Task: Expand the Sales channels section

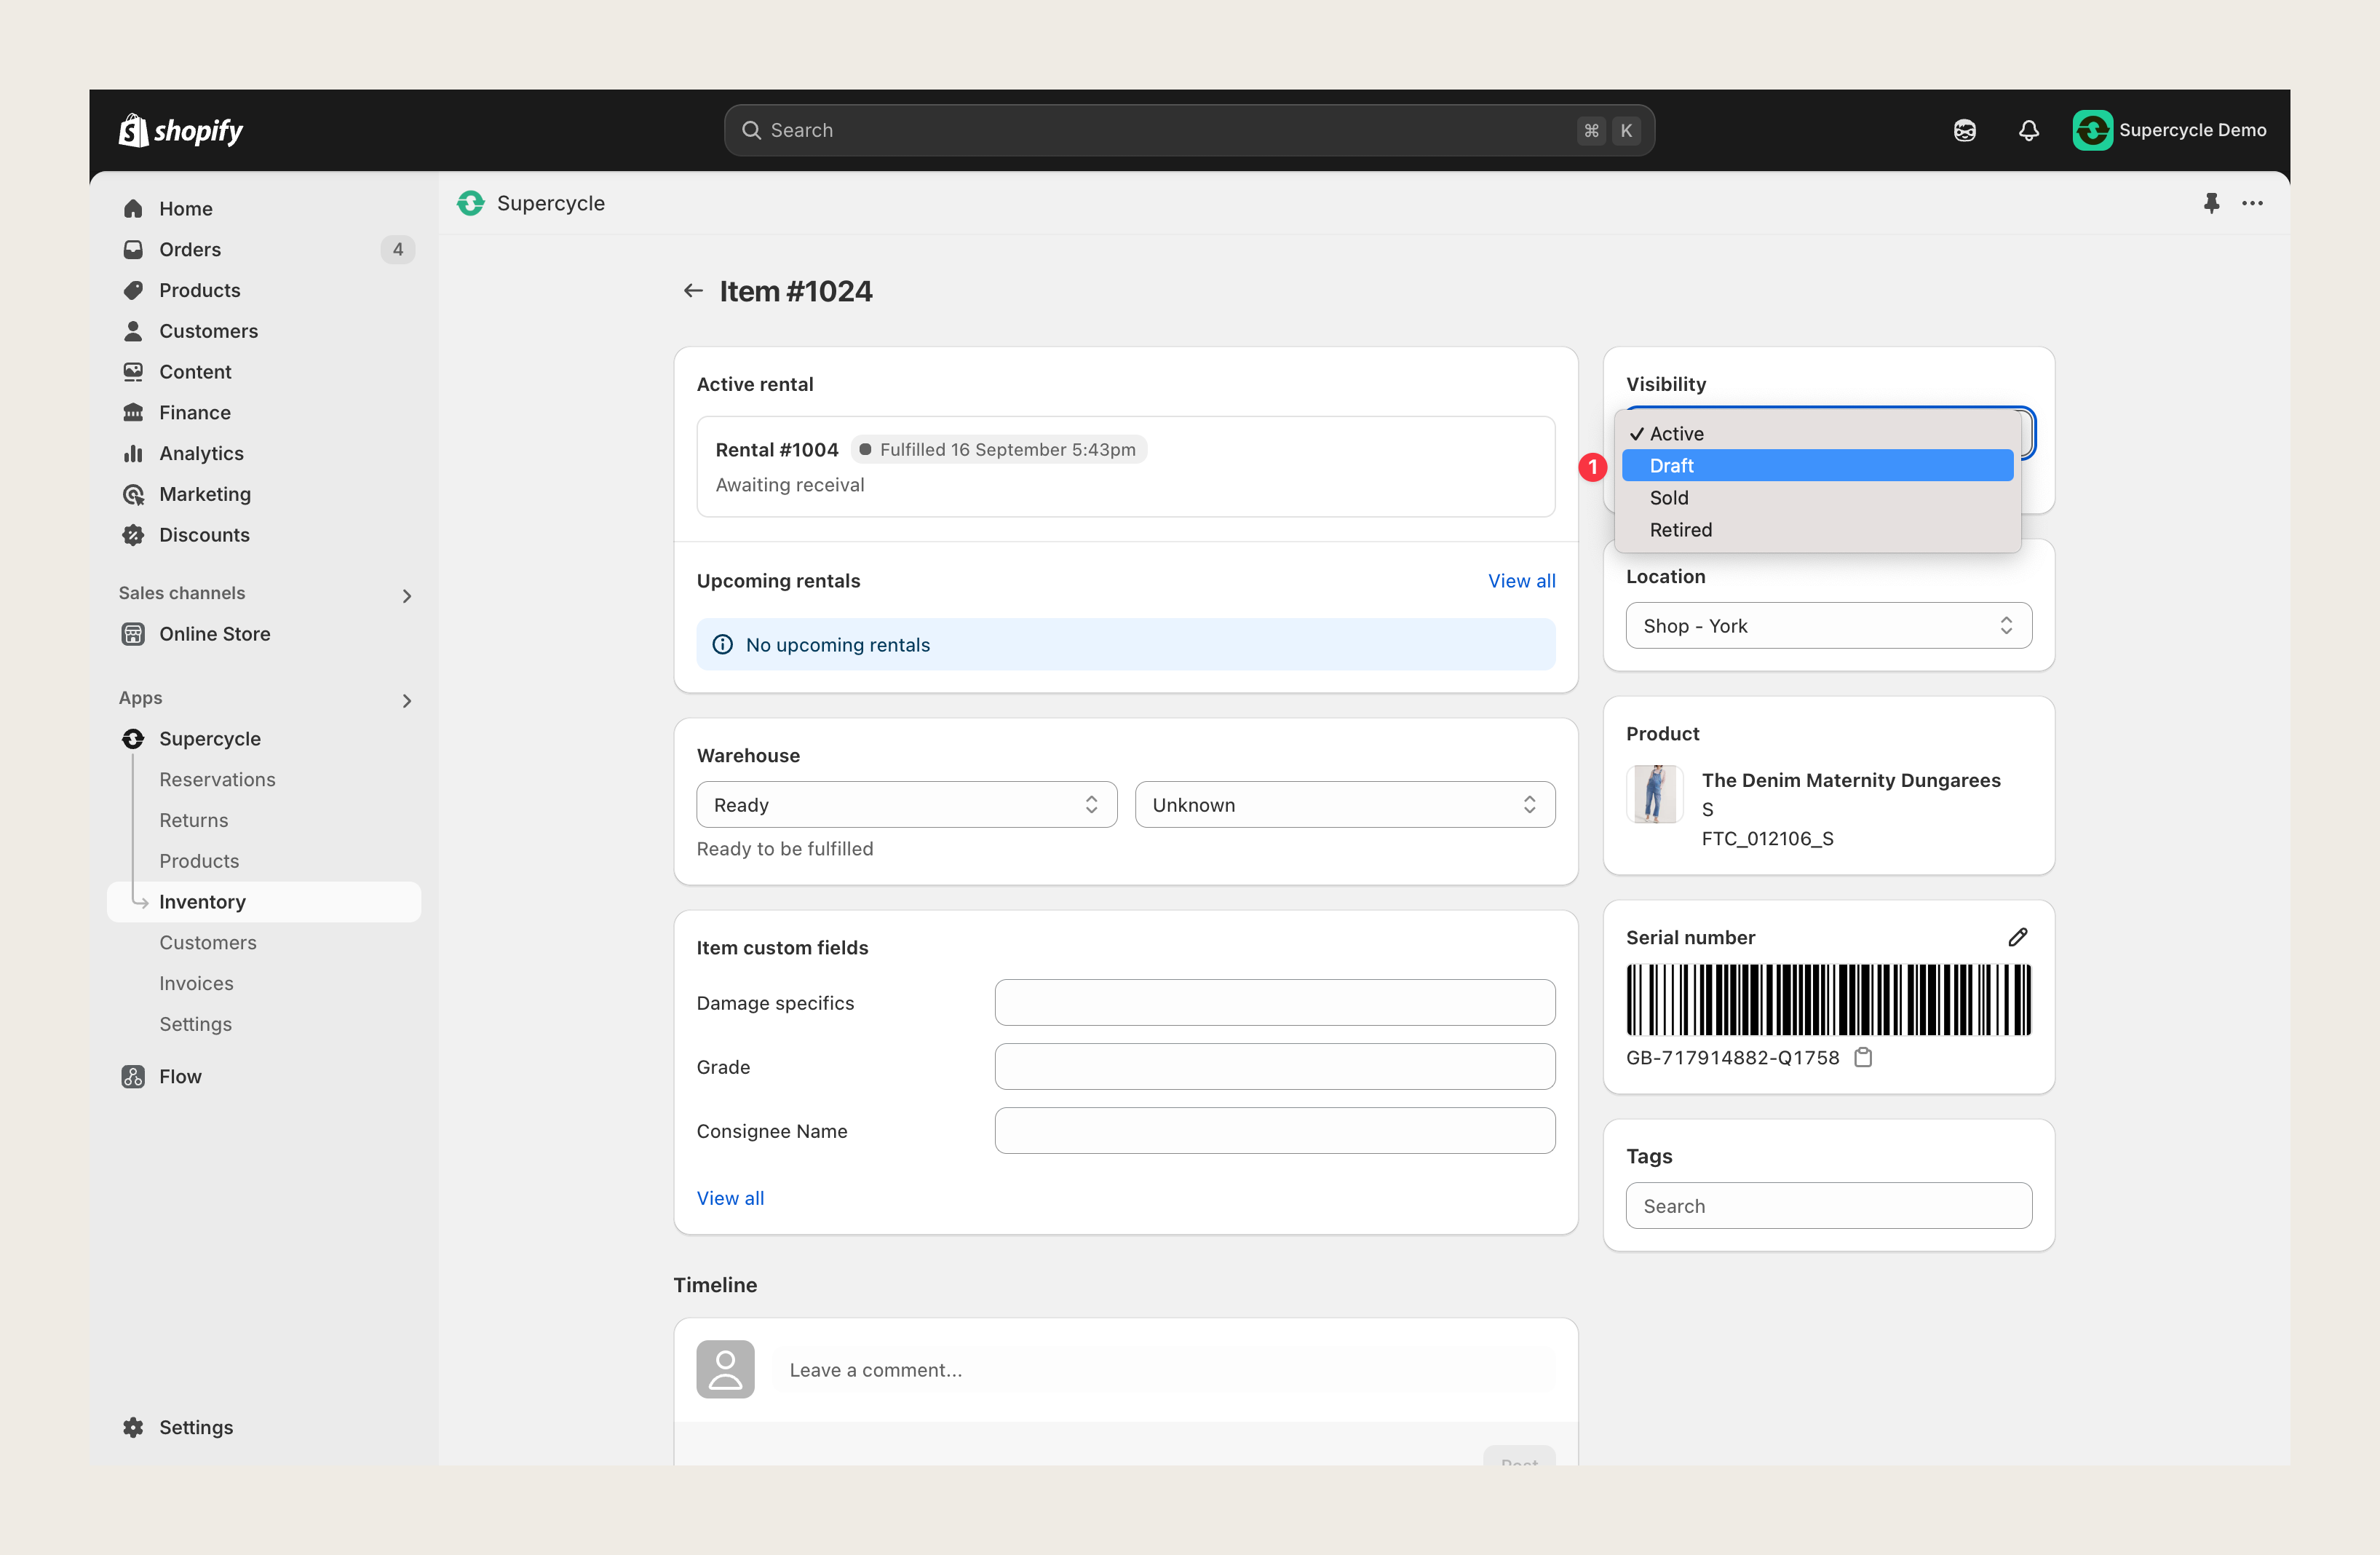Action: coord(406,595)
